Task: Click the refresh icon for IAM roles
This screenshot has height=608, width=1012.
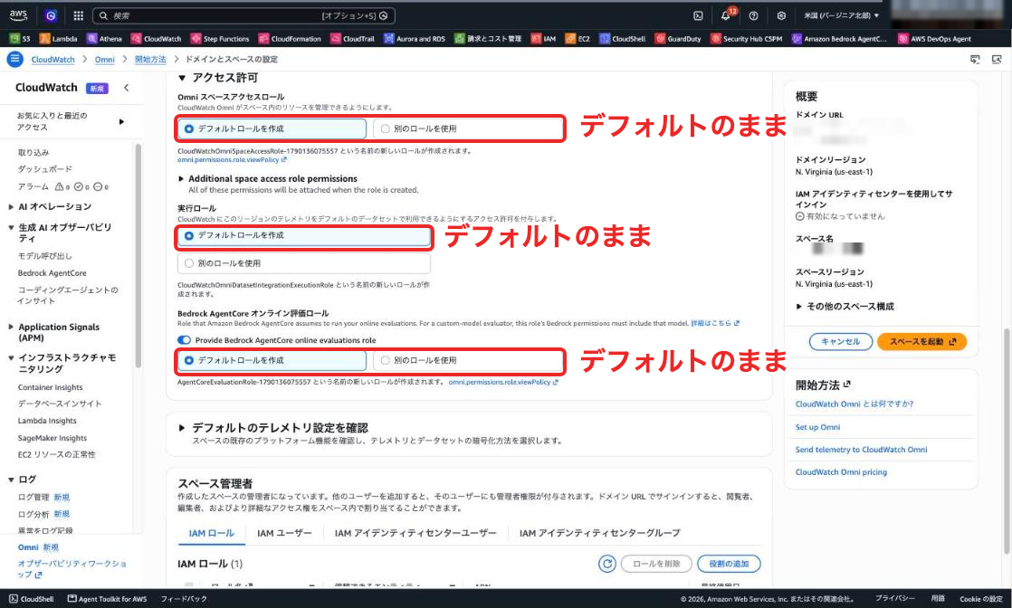Action: tap(606, 564)
